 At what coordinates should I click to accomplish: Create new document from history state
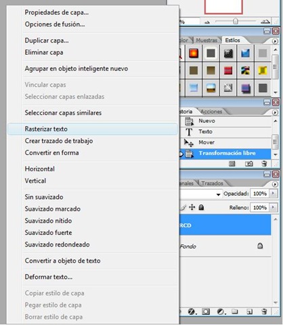[x=232, y=164]
